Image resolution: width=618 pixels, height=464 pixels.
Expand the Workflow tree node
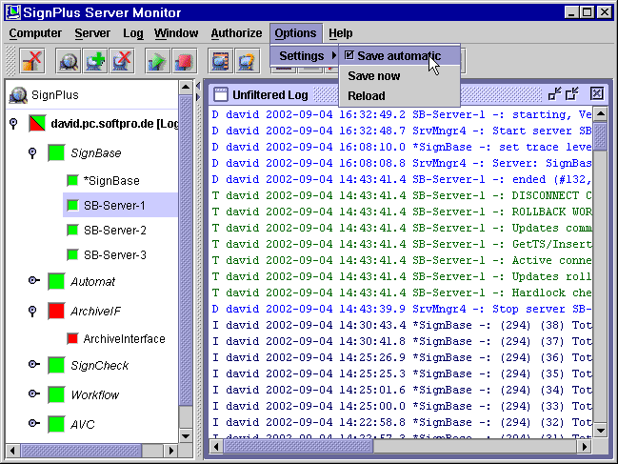click(33, 394)
